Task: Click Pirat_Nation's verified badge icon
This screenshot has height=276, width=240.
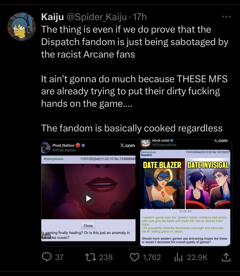Action: (83, 146)
